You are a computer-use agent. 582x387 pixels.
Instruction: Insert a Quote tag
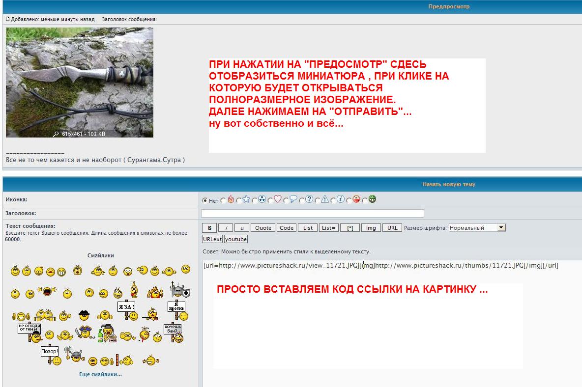click(263, 228)
